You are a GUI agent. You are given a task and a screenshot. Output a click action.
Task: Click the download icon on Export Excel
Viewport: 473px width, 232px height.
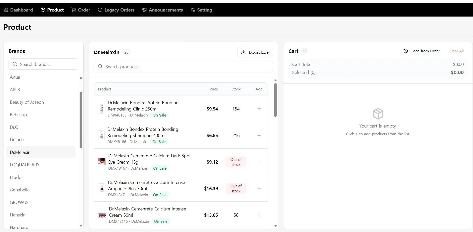tap(243, 52)
